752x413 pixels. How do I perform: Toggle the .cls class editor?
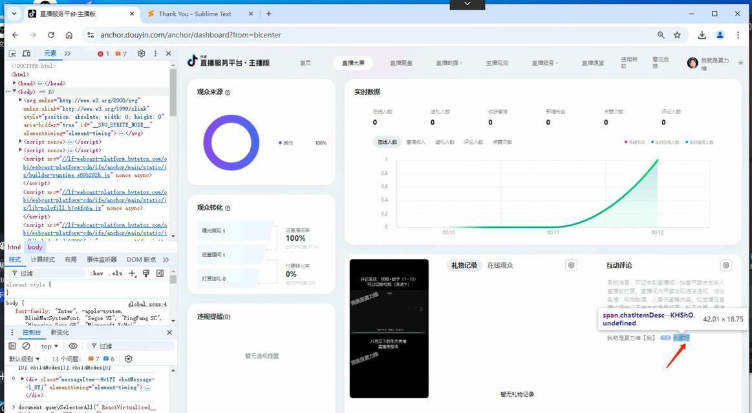click(117, 273)
